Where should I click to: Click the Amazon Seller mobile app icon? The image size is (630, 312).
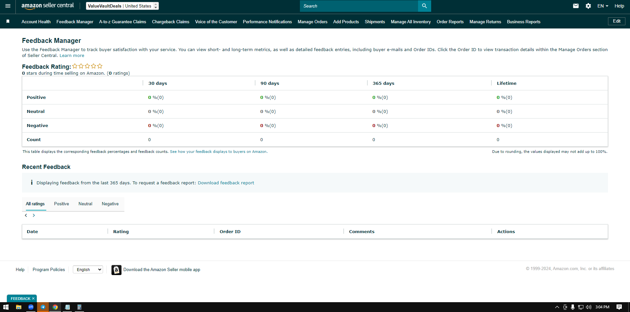pos(116,270)
